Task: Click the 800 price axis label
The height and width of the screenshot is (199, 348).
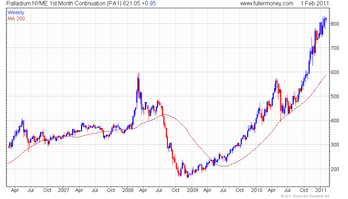Action: tap(335, 24)
